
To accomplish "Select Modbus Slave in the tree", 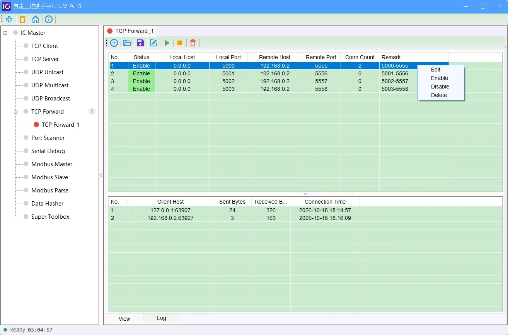I will click(49, 177).
